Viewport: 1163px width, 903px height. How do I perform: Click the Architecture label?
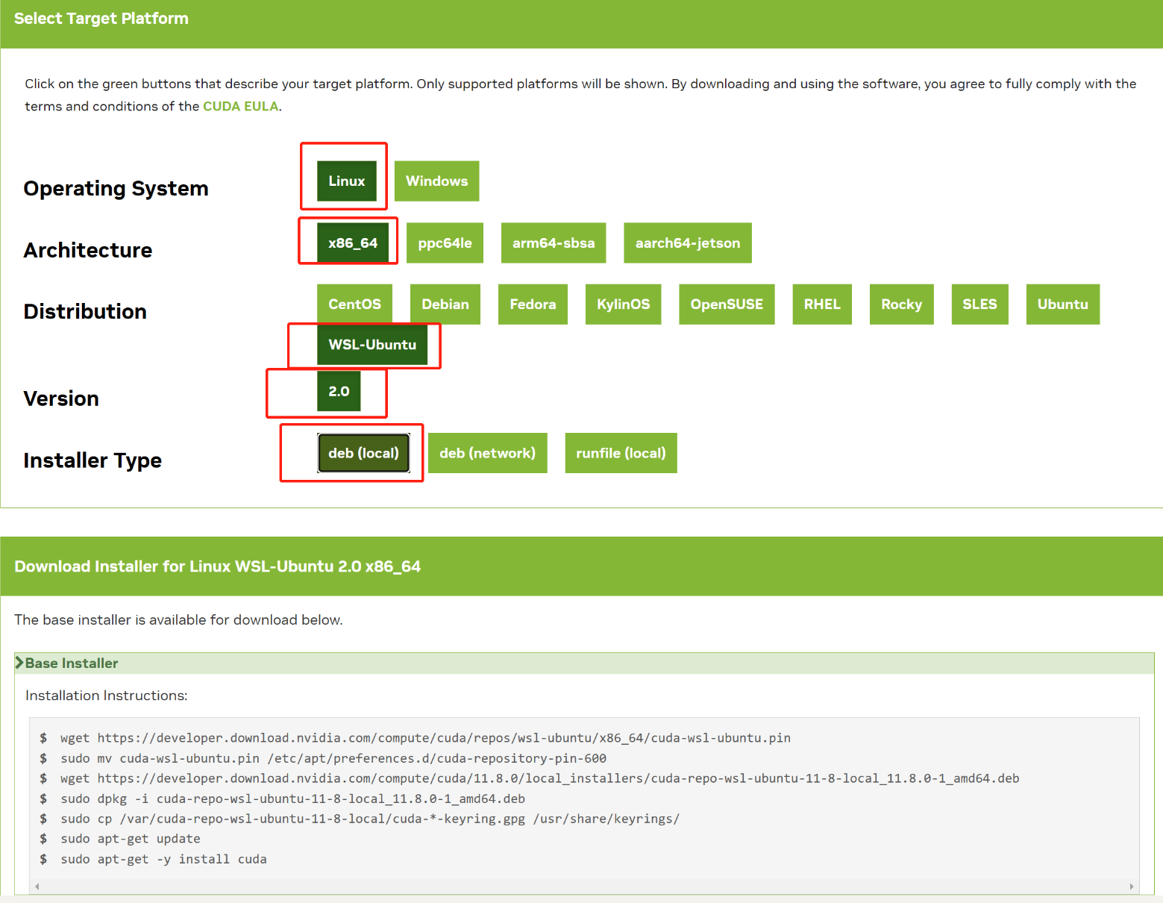click(x=88, y=250)
